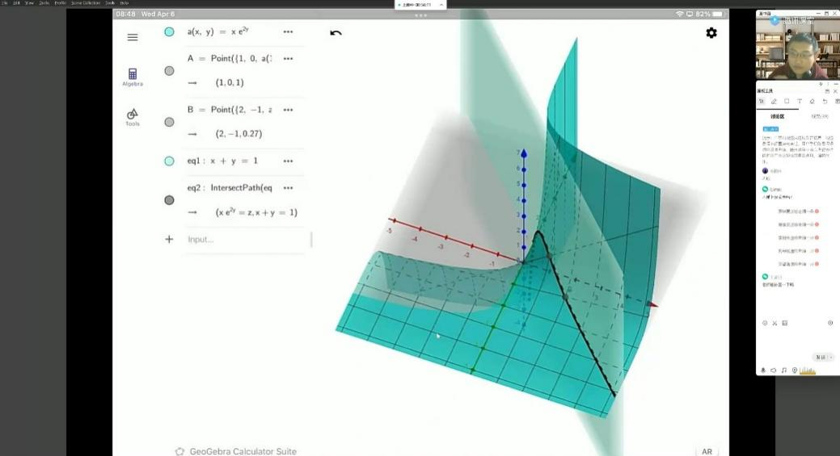The width and height of the screenshot is (840, 456).
Task: Open the GeoGebra hamburger menu
Action: click(x=133, y=37)
